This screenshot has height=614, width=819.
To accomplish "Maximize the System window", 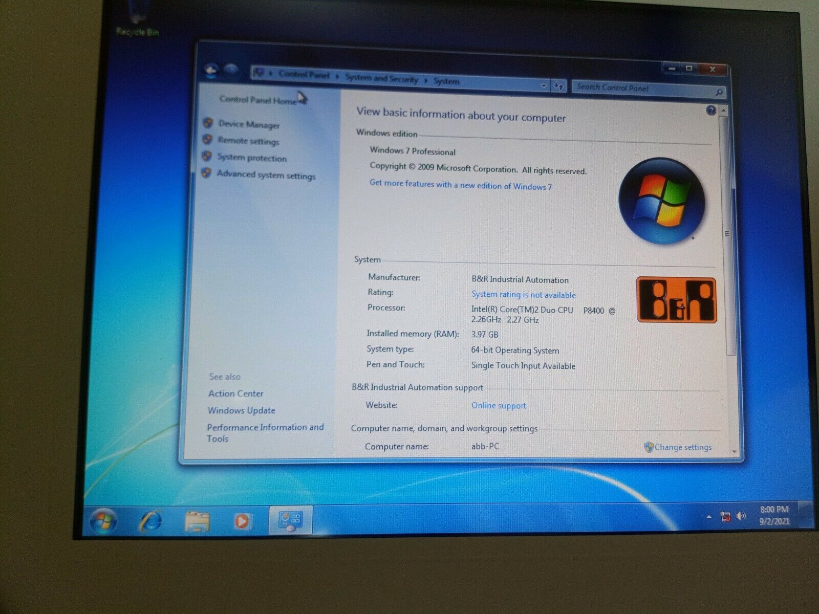I will (x=689, y=69).
